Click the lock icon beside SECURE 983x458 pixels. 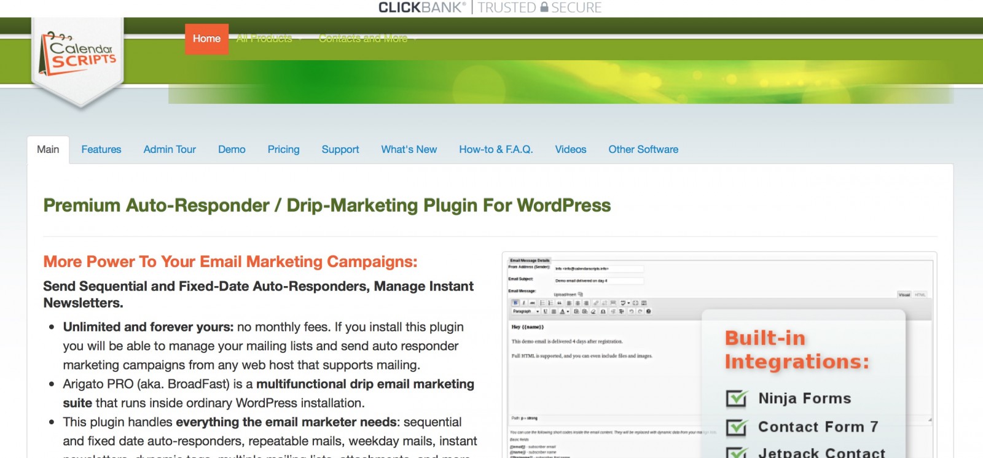point(544,7)
